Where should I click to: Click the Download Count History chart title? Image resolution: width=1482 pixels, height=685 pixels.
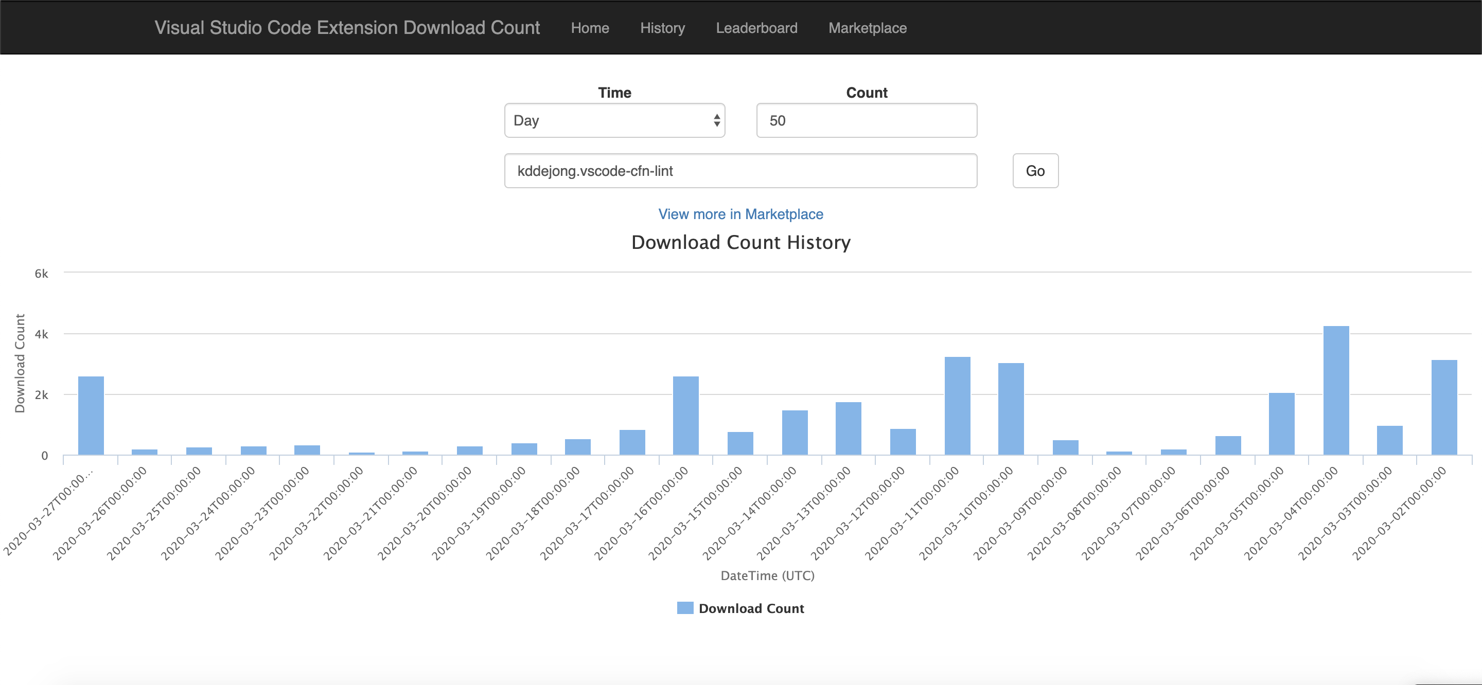pos(740,243)
